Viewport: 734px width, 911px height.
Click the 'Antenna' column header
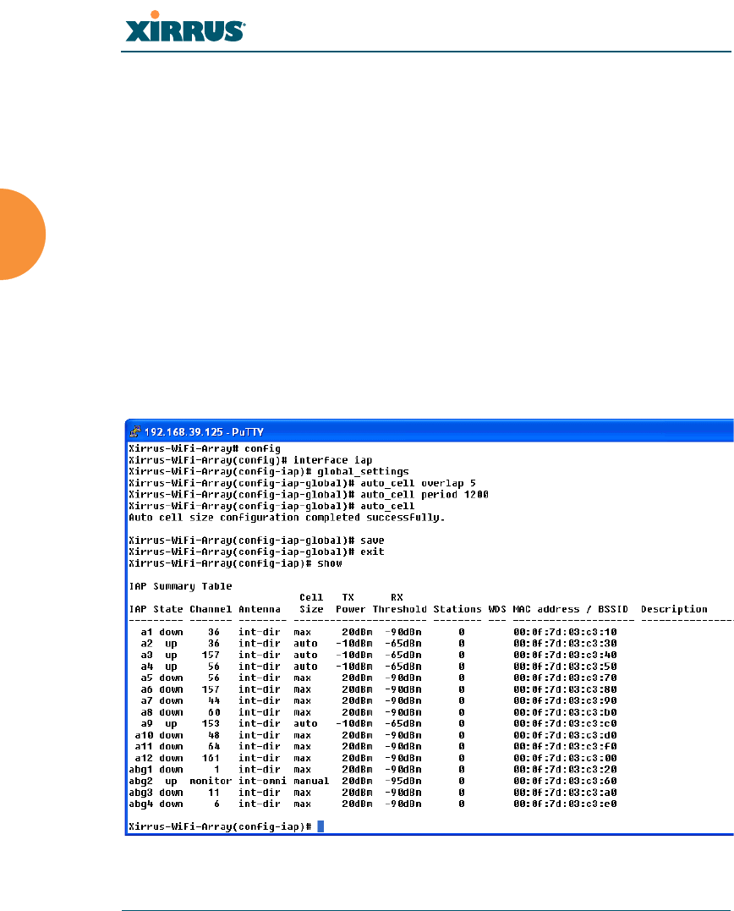pyautogui.click(x=260, y=610)
